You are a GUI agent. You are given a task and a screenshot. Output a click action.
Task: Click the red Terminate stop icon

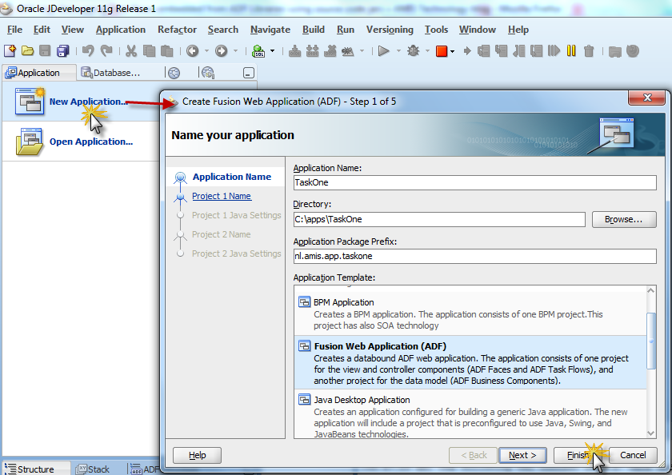coord(441,51)
